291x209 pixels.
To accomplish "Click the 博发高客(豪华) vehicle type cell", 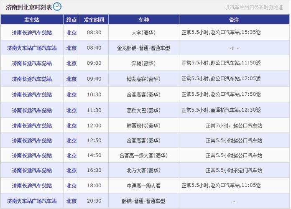I will point(144,79).
